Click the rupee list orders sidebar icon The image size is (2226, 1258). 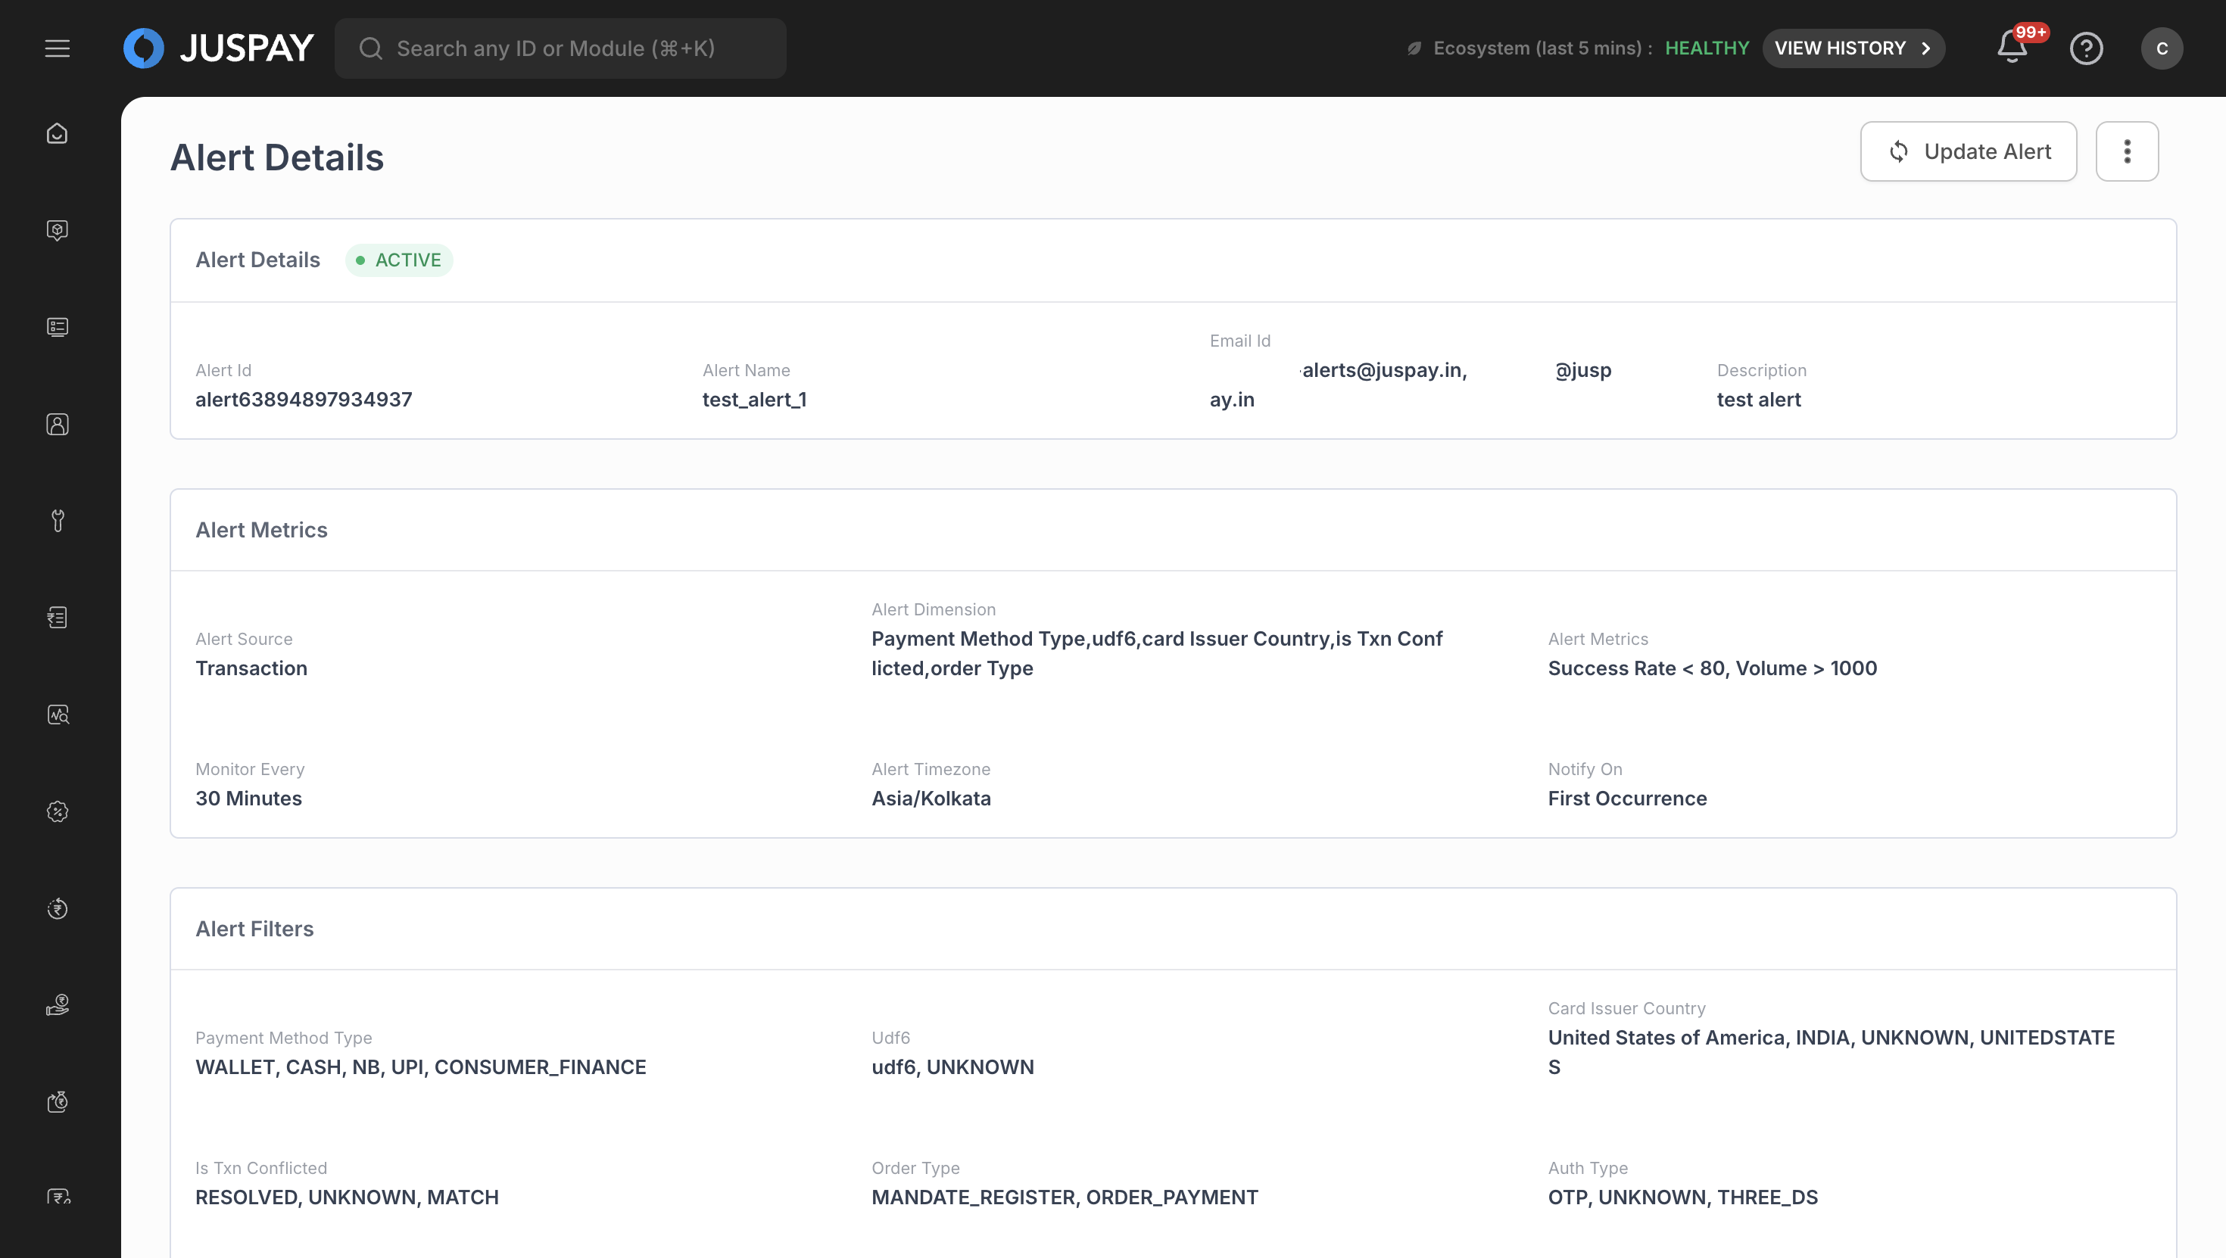tap(57, 617)
